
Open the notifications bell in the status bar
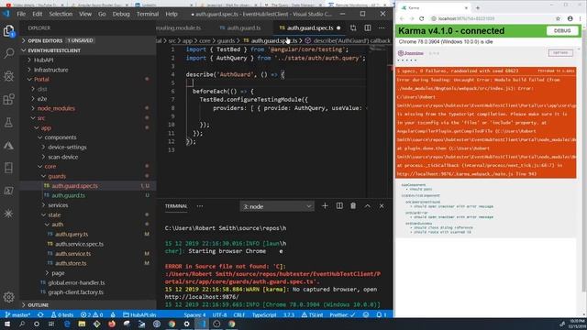(x=381, y=314)
